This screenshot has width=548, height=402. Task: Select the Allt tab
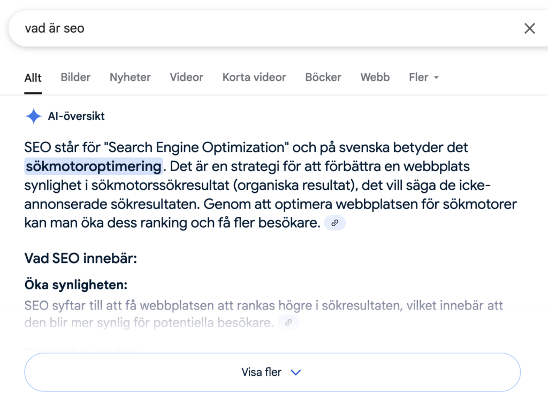click(x=33, y=78)
